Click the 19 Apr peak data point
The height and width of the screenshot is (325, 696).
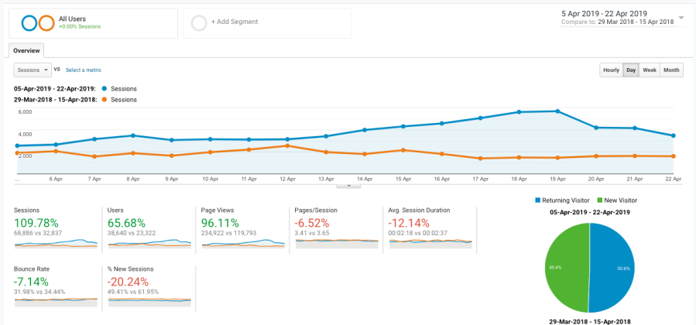(x=558, y=111)
